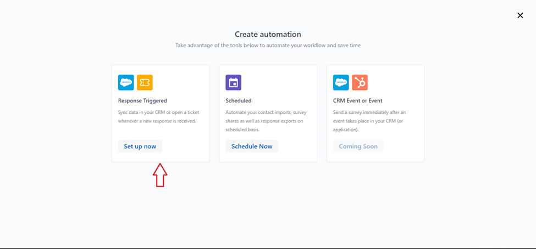
Task: Click the subtitle about automating your workflow
Action: click(x=268, y=45)
